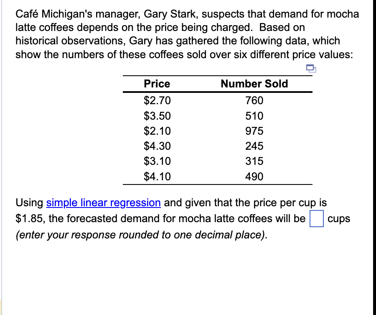Select the $2.70 price cell
The width and height of the screenshot is (376, 315).
point(157,100)
